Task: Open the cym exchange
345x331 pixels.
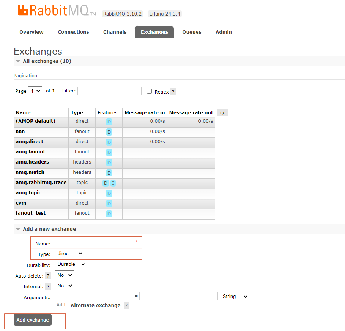Action: click(x=21, y=203)
